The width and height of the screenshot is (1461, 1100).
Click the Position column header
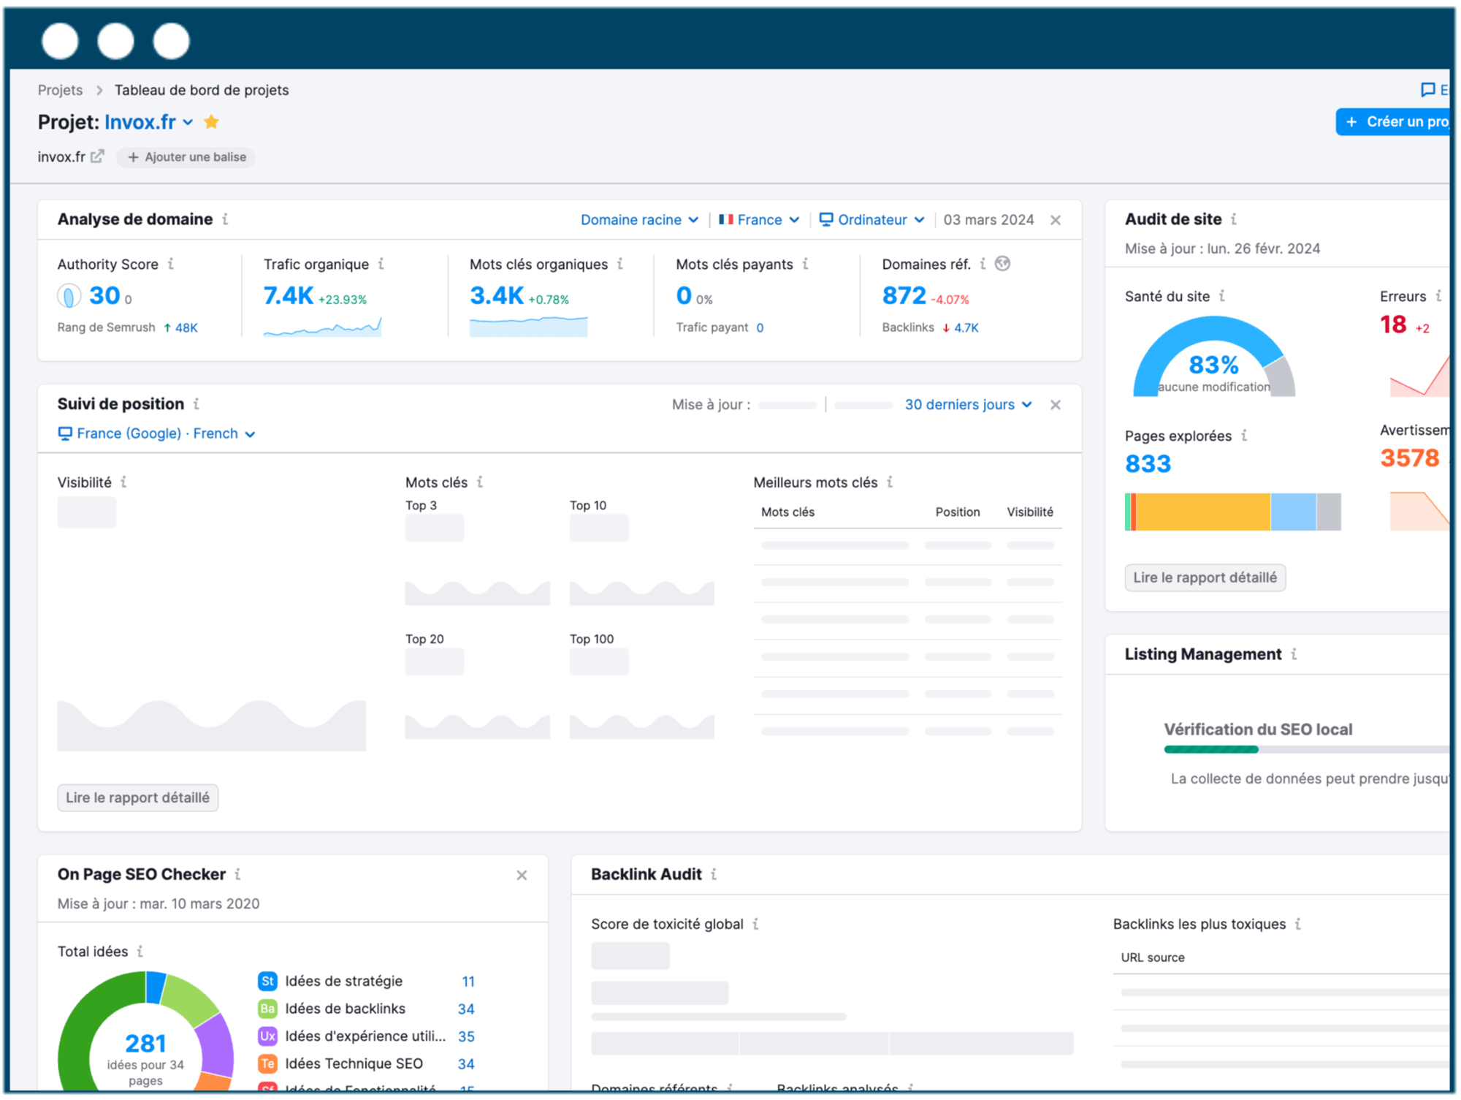958,512
